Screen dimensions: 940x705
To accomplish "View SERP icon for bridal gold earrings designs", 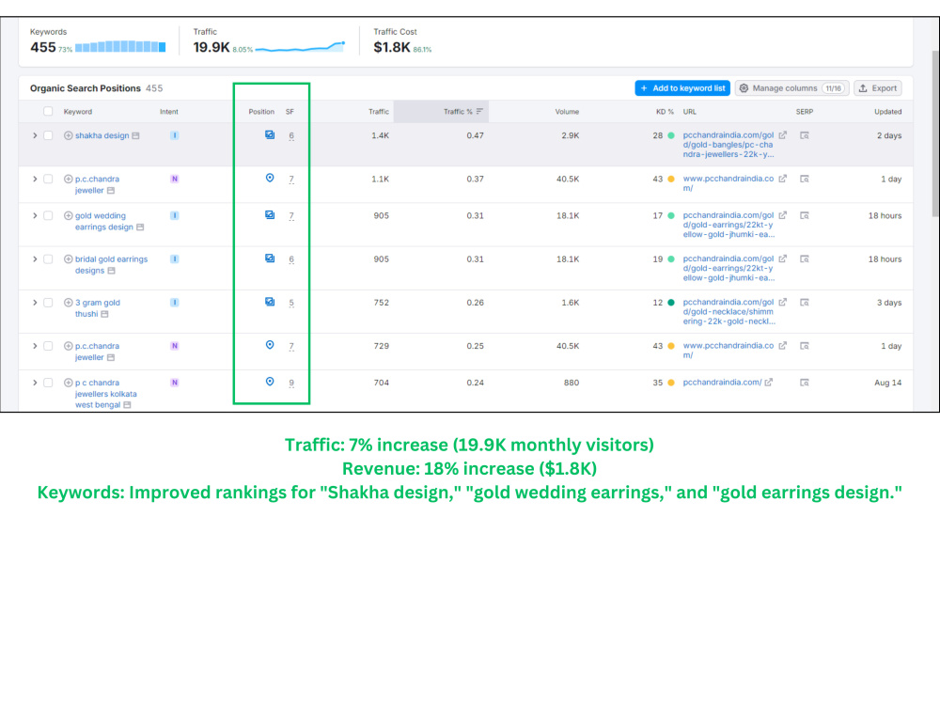I will point(805,259).
